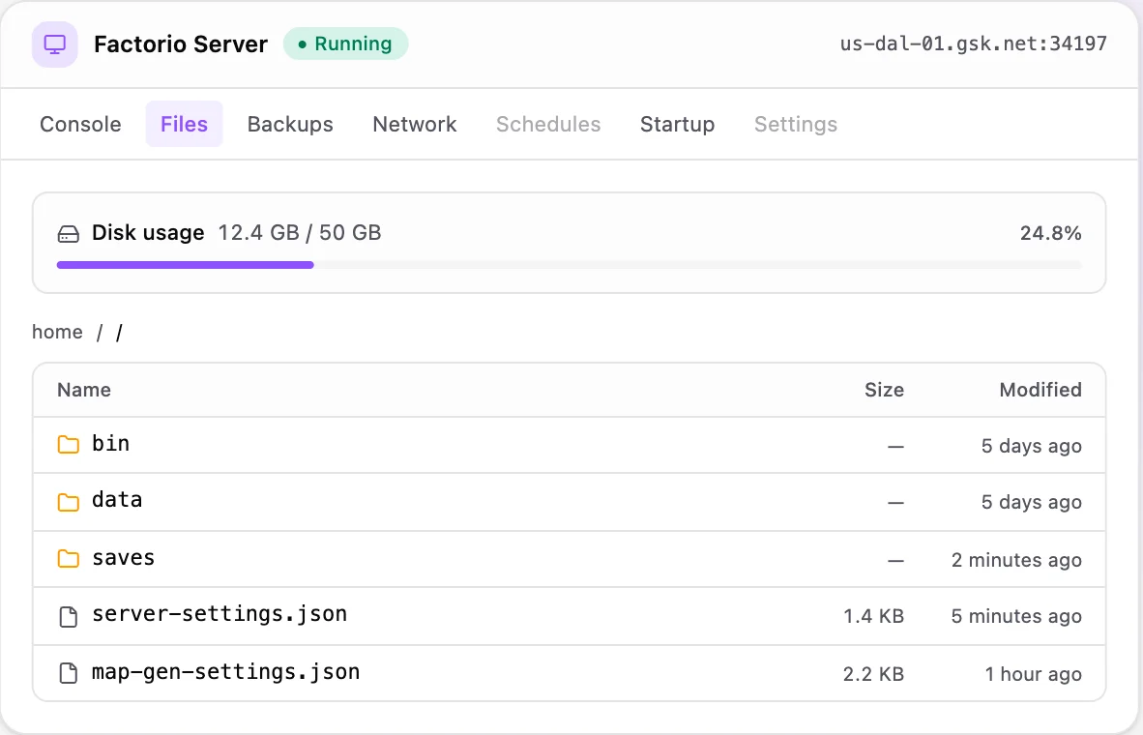
Task: Click the home breadcrumb link
Action: pos(58,332)
